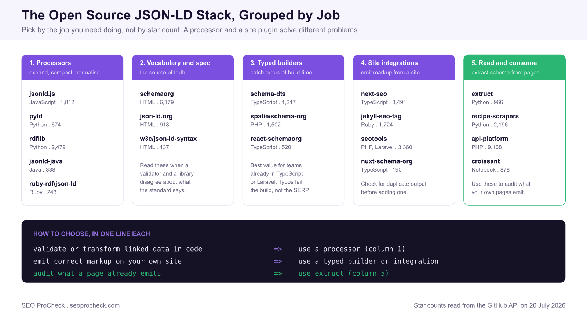Image resolution: width=587 pixels, height=330 pixels.
Task: Click the note 'Best value for teams'
Action: click(x=280, y=178)
